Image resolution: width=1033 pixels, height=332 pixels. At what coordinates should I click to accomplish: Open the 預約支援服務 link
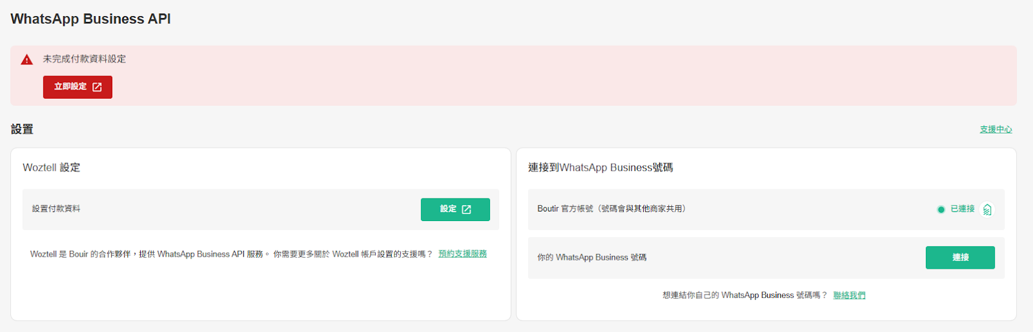[x=462, y=254]
